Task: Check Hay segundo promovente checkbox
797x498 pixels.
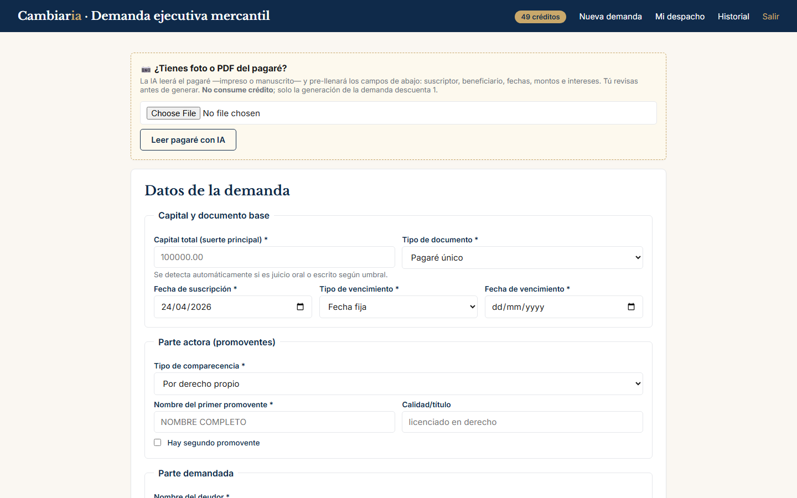Action: 158,443
